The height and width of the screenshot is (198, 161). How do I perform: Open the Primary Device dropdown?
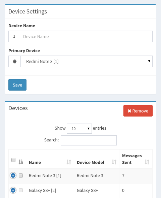87,61
